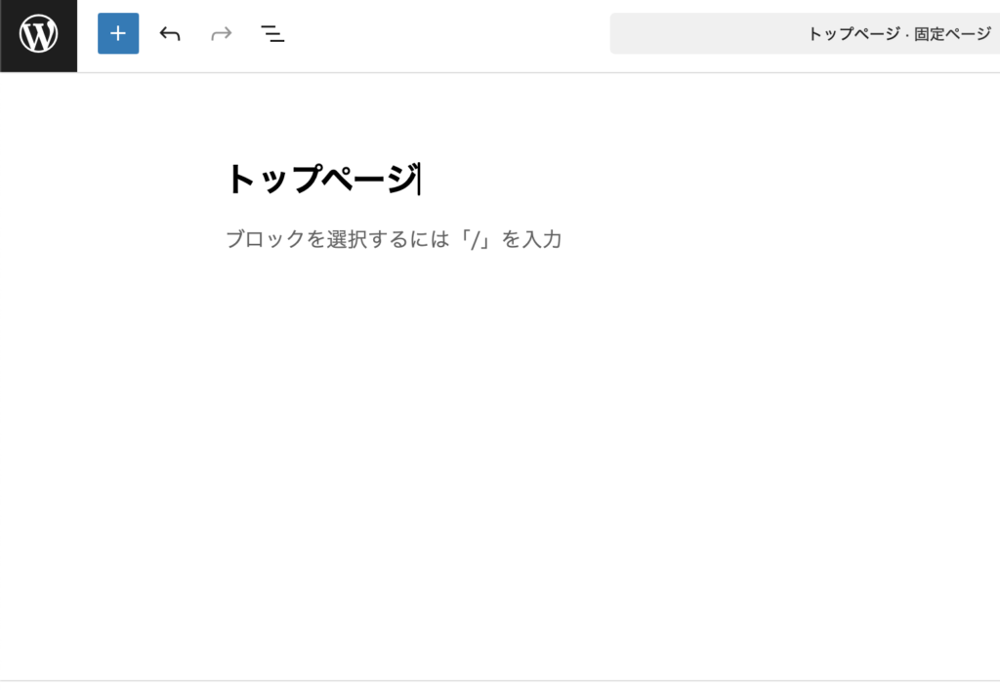This screenshot has height=693, width=1000.
Task: Click the blank area right of the page title
Action: tap(684, 180)
